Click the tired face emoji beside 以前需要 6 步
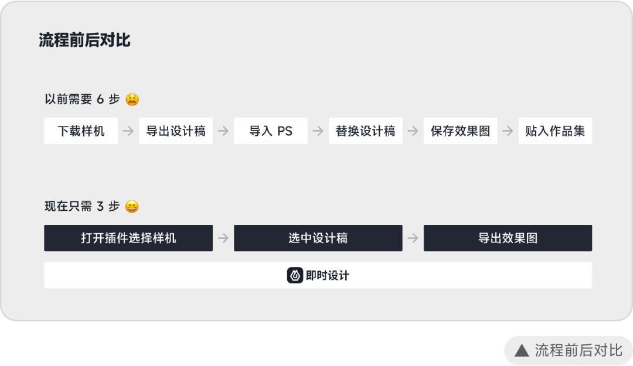This screenshot has width=633, height=366. 132,99
